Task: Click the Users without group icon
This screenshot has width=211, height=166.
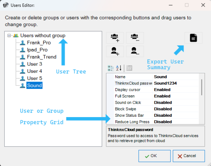Action: click(x=16, y=36)
